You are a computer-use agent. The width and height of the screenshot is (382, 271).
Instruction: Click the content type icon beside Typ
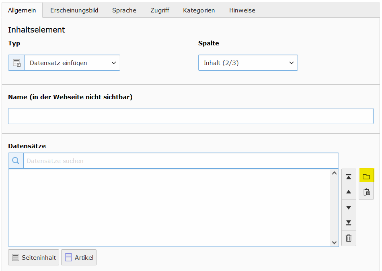pos(16,63)
